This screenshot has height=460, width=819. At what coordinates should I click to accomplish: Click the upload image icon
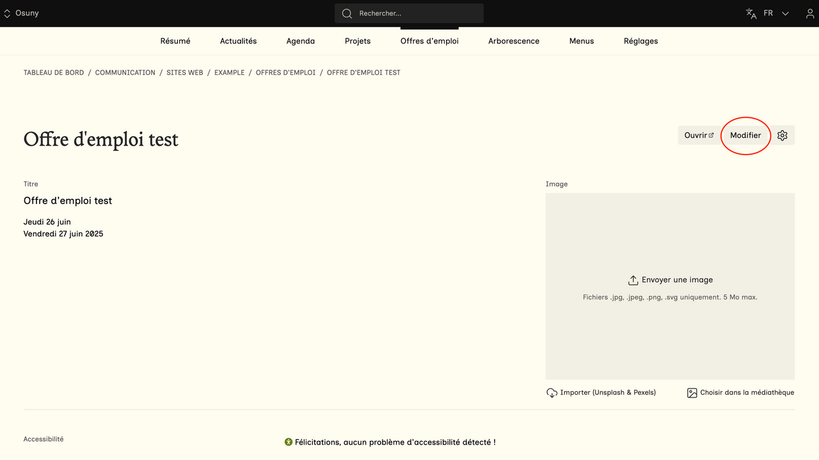pyautogui.click(x=633, y=280)
